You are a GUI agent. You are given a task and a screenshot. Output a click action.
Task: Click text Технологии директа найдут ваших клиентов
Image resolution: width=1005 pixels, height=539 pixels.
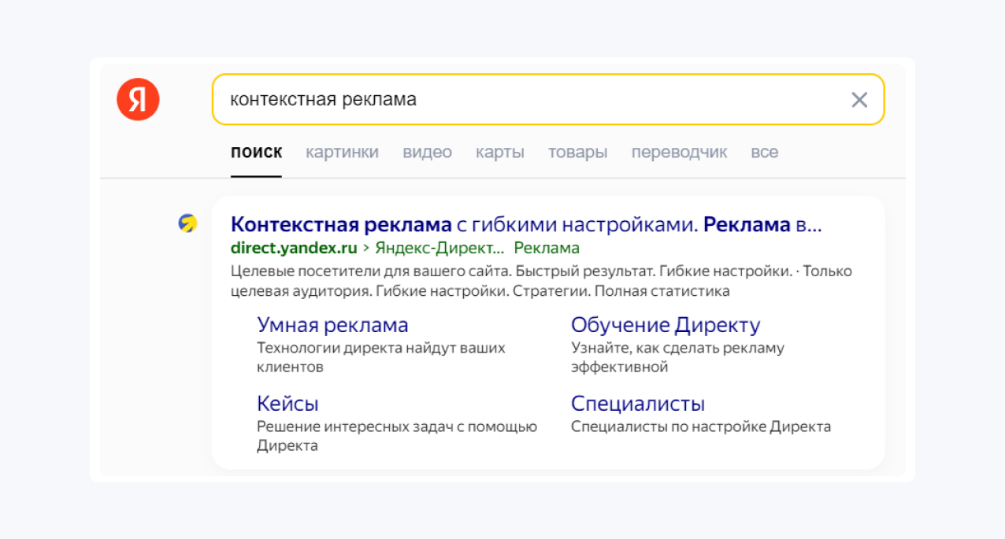coord(381,357)
